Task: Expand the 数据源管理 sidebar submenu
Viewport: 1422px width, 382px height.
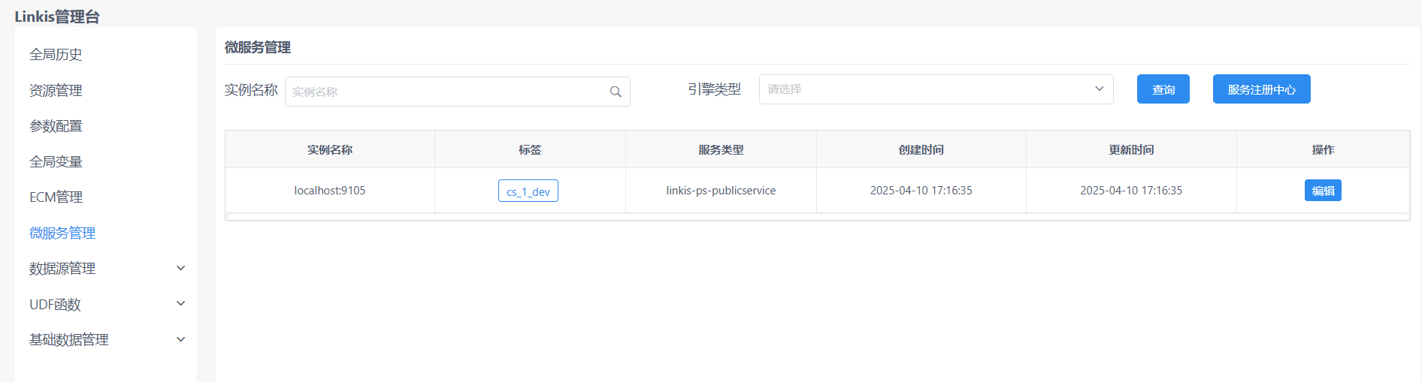Action: pos(180,268)
